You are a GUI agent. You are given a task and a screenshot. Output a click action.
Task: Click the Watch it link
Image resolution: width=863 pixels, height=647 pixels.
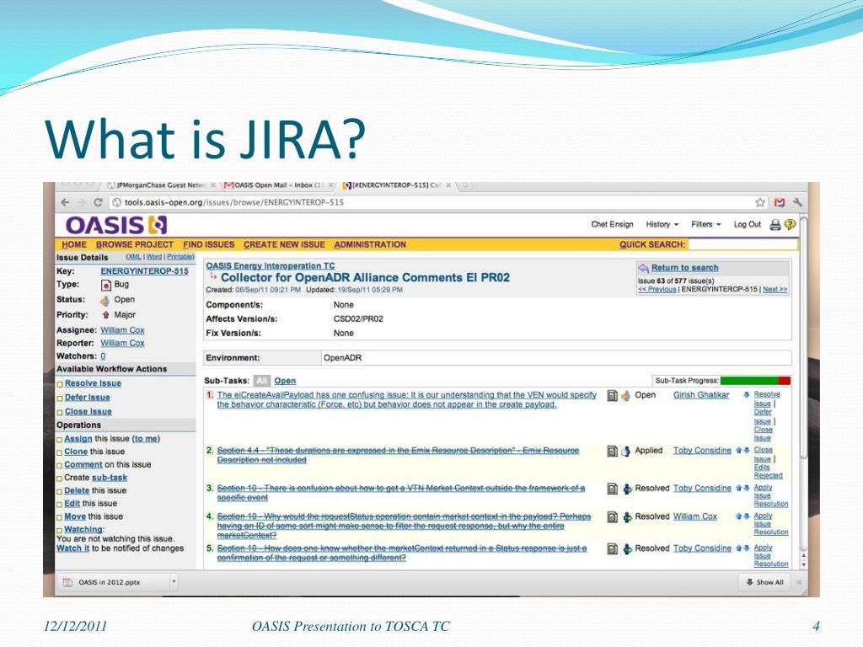[72, 548]
